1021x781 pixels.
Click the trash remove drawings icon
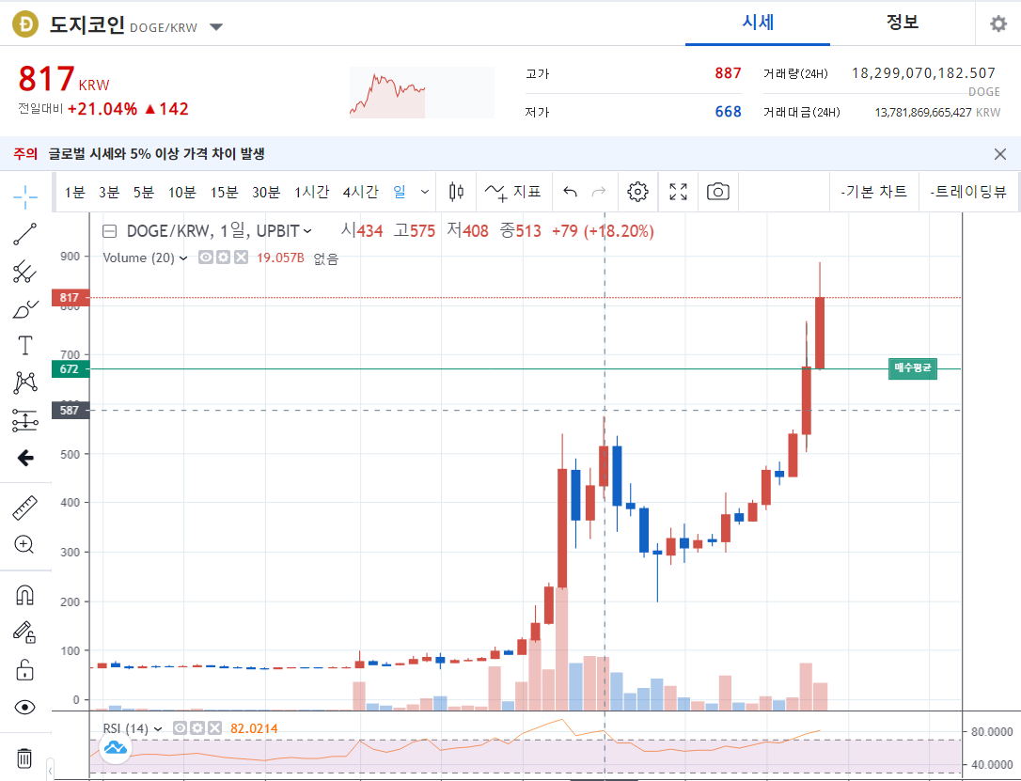[x=24, y=758]
